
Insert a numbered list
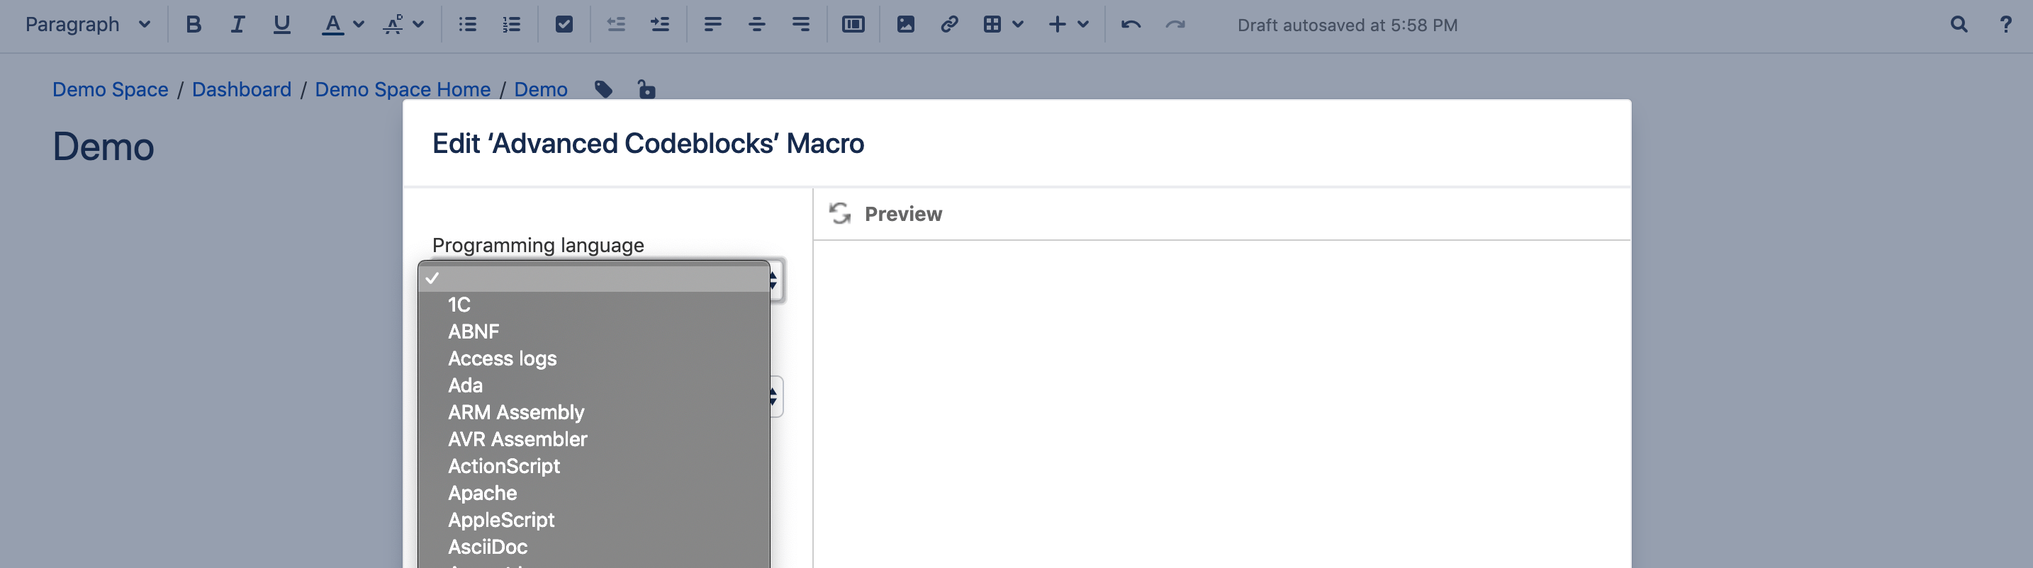(x=511, y=25)
